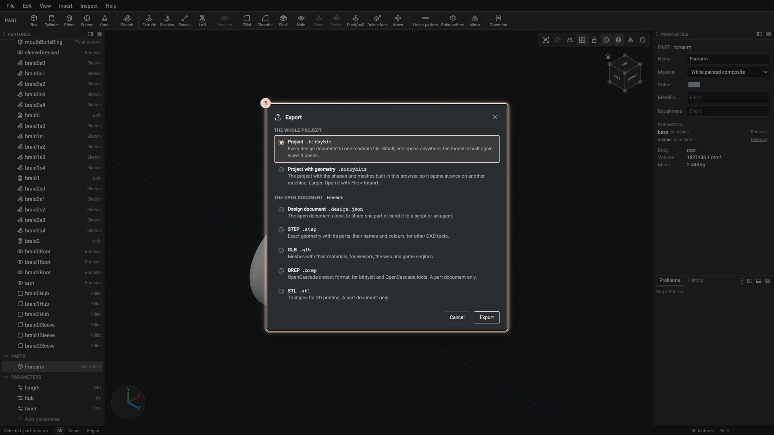Select the Box primitive tool

point(34,21)
